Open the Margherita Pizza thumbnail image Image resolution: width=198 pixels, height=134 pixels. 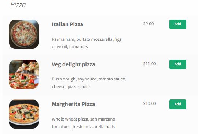(x=24, y=114)
